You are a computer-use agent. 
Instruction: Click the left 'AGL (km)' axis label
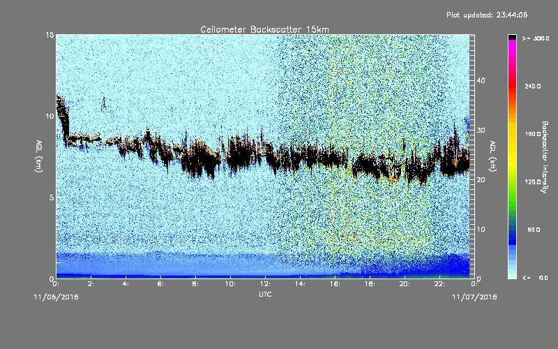click(39, 156)
